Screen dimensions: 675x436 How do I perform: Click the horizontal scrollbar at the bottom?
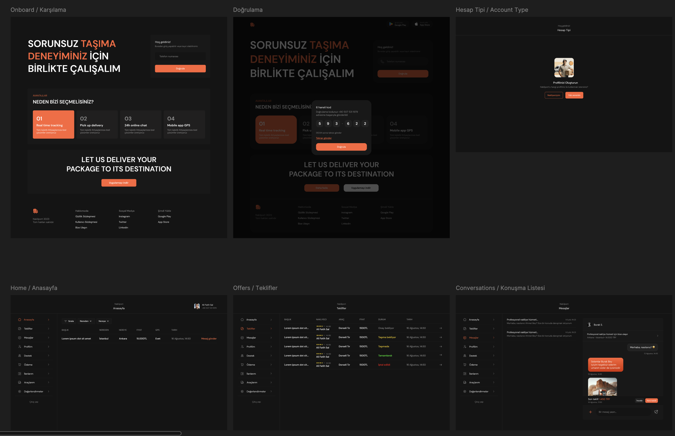pyautogui.click(x=91, y=433)
